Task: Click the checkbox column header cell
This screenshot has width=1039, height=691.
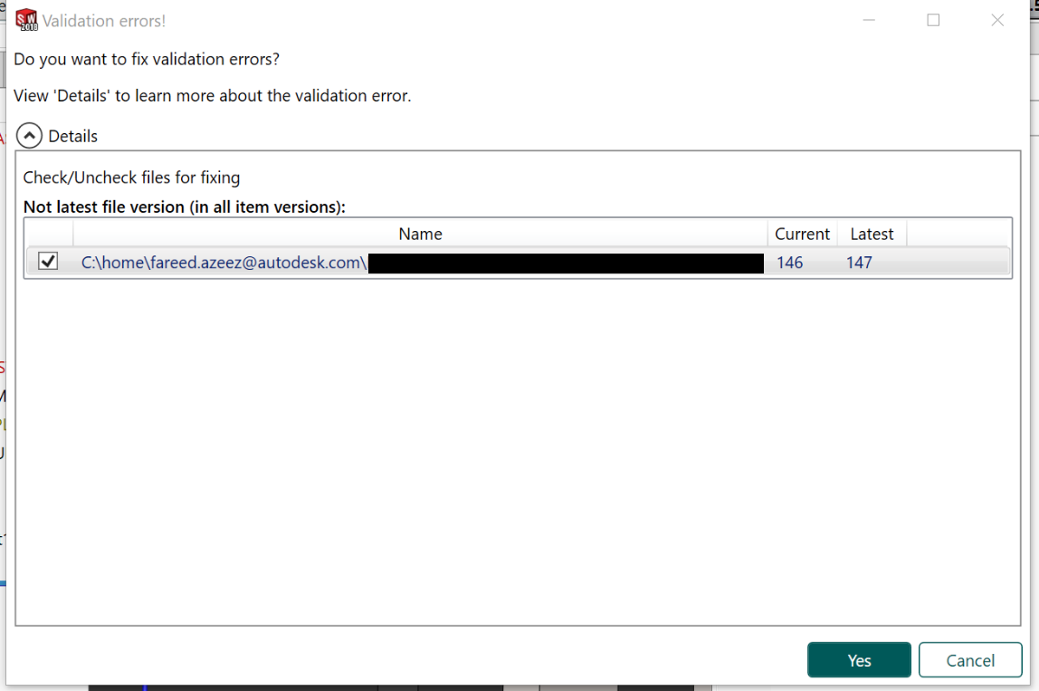Action: point(48,233)
